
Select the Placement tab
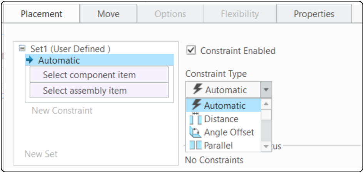click(41, 14)
